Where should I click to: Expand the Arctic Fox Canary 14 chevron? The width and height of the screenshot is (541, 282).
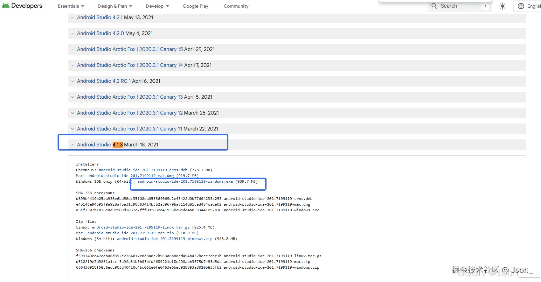point(73,65)
